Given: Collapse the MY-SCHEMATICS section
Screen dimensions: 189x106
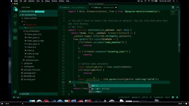Looking at the screenshot, I should pyautogui.click(x=38, y=15).
